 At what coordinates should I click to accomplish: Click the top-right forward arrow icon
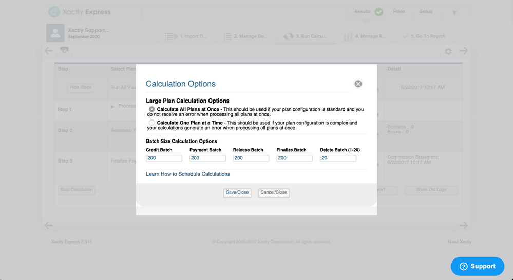(x=464, y=51)
